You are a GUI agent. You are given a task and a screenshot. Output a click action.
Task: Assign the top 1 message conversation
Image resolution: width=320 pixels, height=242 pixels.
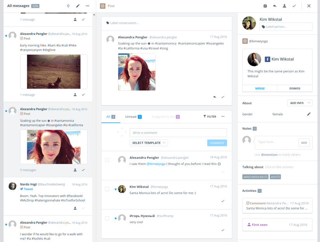pyautogui.click(x=75, y=19)
